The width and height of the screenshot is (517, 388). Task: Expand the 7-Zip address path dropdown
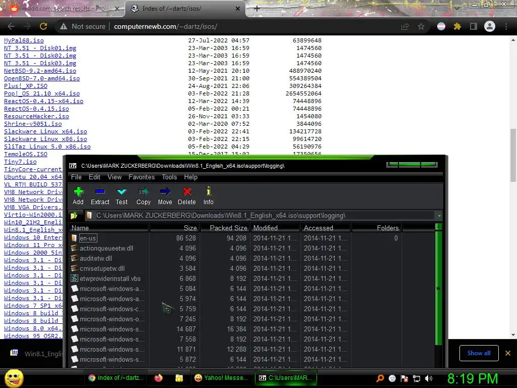(x=439, y=216)
